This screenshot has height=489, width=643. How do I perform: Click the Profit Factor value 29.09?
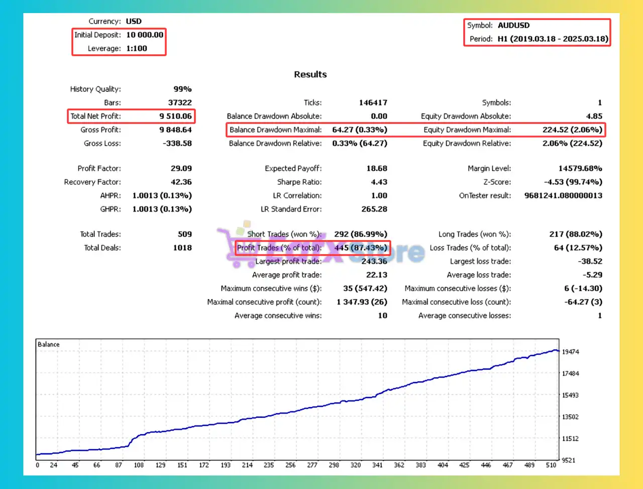(x=181, y=168)
